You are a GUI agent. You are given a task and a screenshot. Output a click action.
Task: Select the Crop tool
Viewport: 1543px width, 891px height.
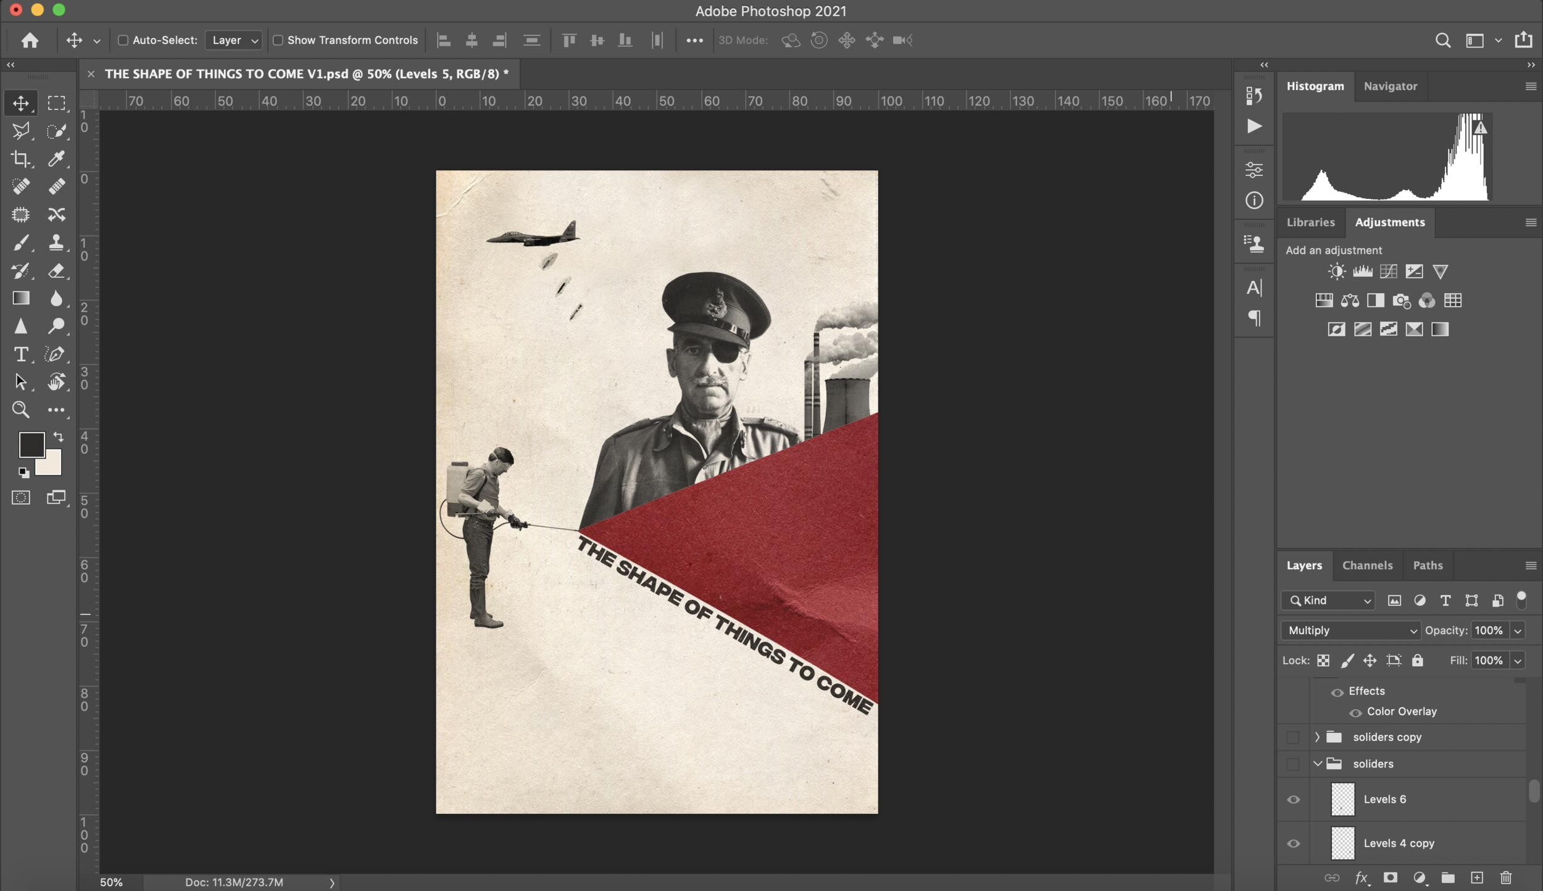(x=20, y=159)
